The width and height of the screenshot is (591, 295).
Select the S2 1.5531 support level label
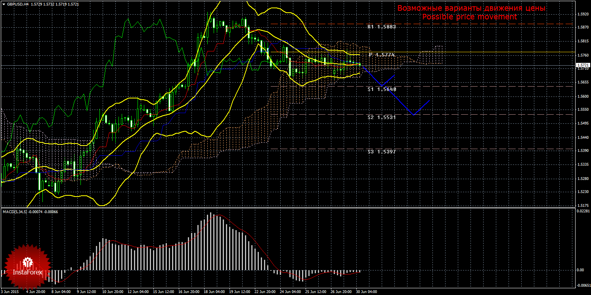(381, 117)
